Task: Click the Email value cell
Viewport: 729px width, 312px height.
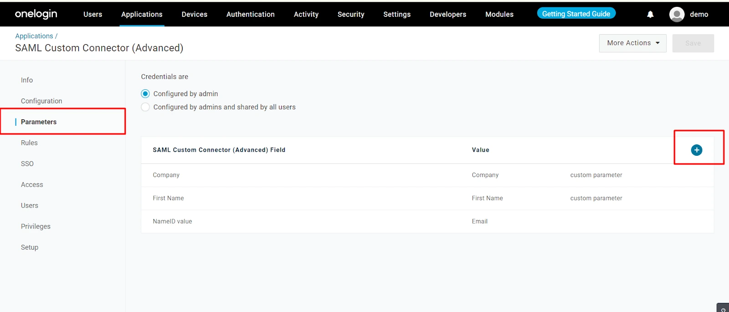Action: pos(479,221)
